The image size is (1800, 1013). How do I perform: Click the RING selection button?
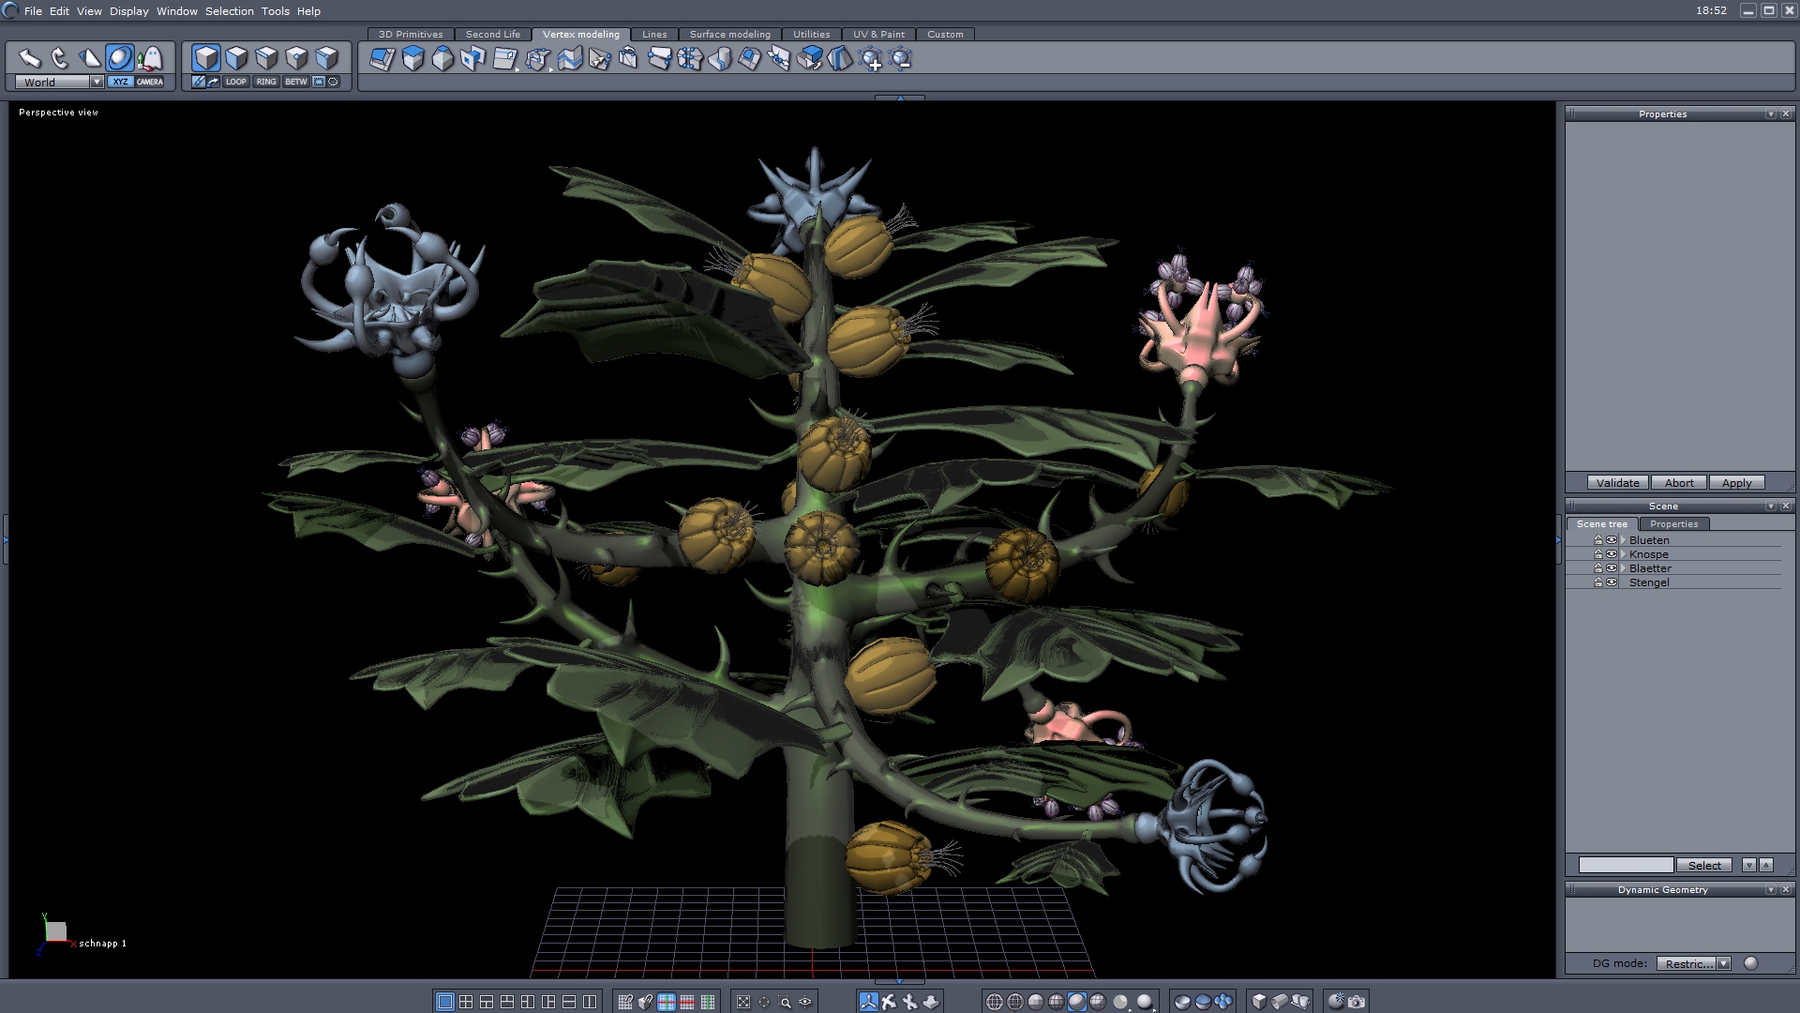tap(266, 83)
